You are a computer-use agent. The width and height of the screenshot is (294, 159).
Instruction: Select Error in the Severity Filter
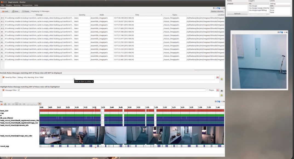tap(37, 77)
